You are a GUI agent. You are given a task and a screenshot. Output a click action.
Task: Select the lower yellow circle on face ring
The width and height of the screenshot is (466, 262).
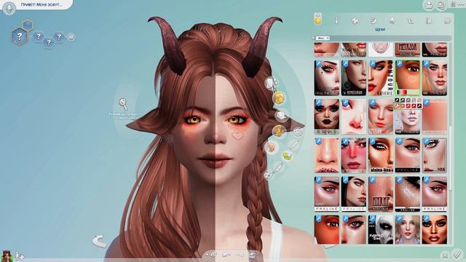279,131
